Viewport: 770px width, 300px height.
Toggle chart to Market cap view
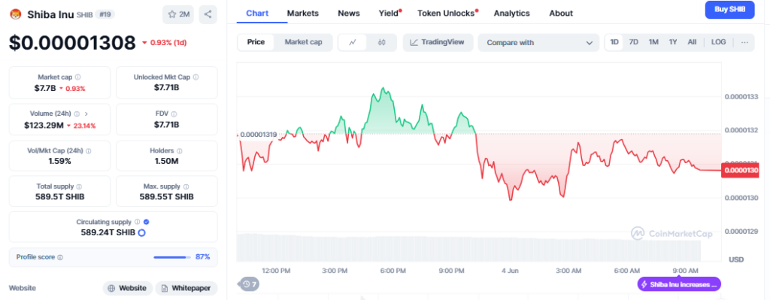pyautogui.click(x=304, y=42)
